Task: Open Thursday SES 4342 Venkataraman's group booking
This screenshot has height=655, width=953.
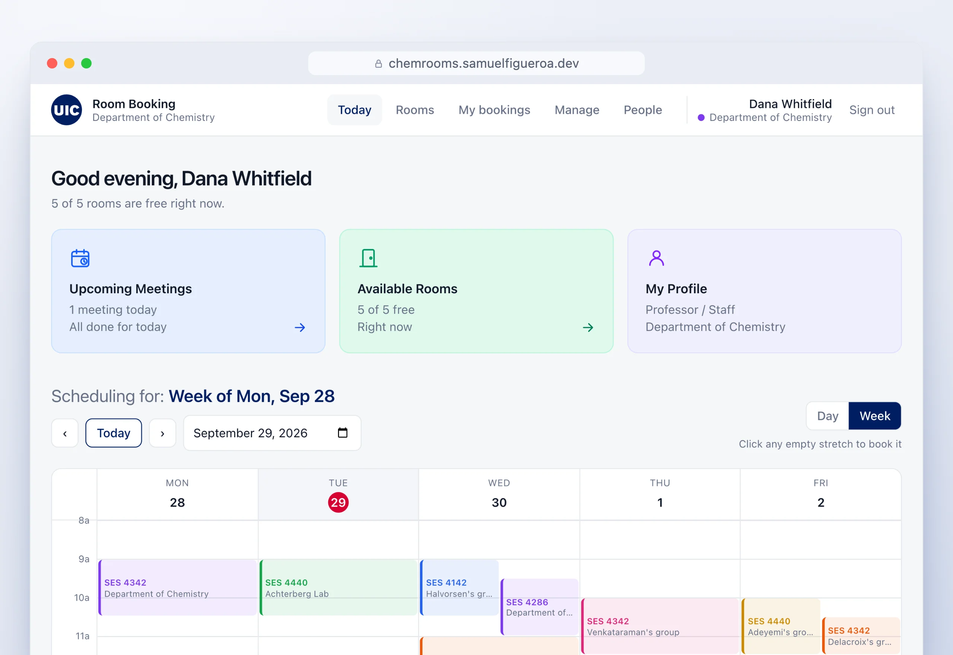Action: (660, 626)
